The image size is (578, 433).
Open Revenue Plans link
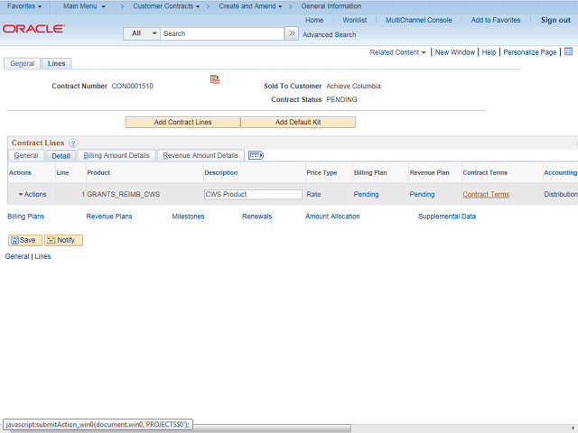[x=109, y=216]
